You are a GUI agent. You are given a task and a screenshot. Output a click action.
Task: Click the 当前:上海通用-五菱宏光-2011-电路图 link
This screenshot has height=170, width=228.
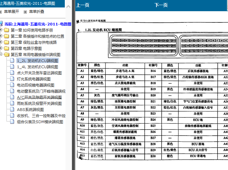pos(38,24)
